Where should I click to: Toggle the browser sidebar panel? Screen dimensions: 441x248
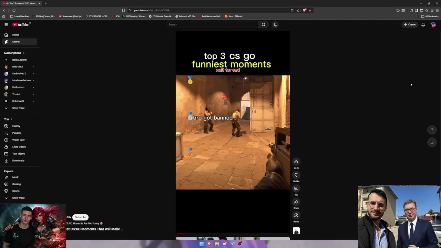pos(417,10)
